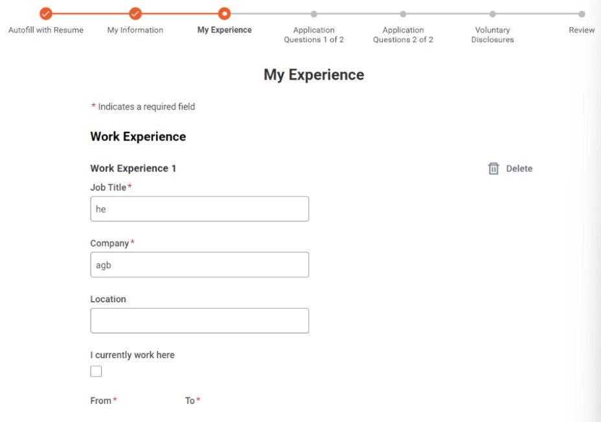Screen dimensions: 601x422
Task: Click the My Information checkmark circle
Action: click(x=135, y=14)
